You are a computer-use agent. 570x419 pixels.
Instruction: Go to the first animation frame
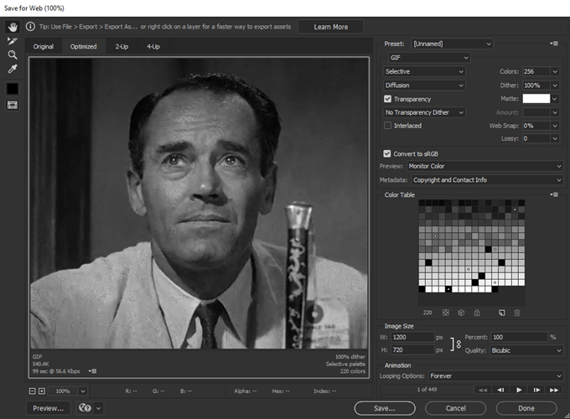(483, 390)
